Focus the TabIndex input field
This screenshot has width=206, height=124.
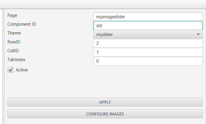[x=148, y=61]
